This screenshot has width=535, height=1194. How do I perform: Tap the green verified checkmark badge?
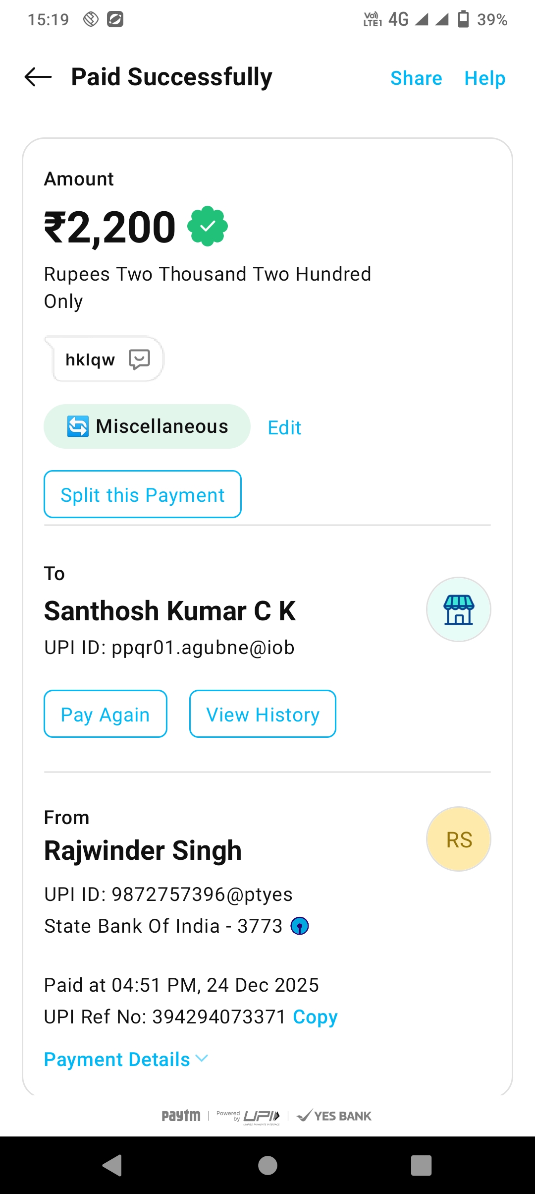208,226
